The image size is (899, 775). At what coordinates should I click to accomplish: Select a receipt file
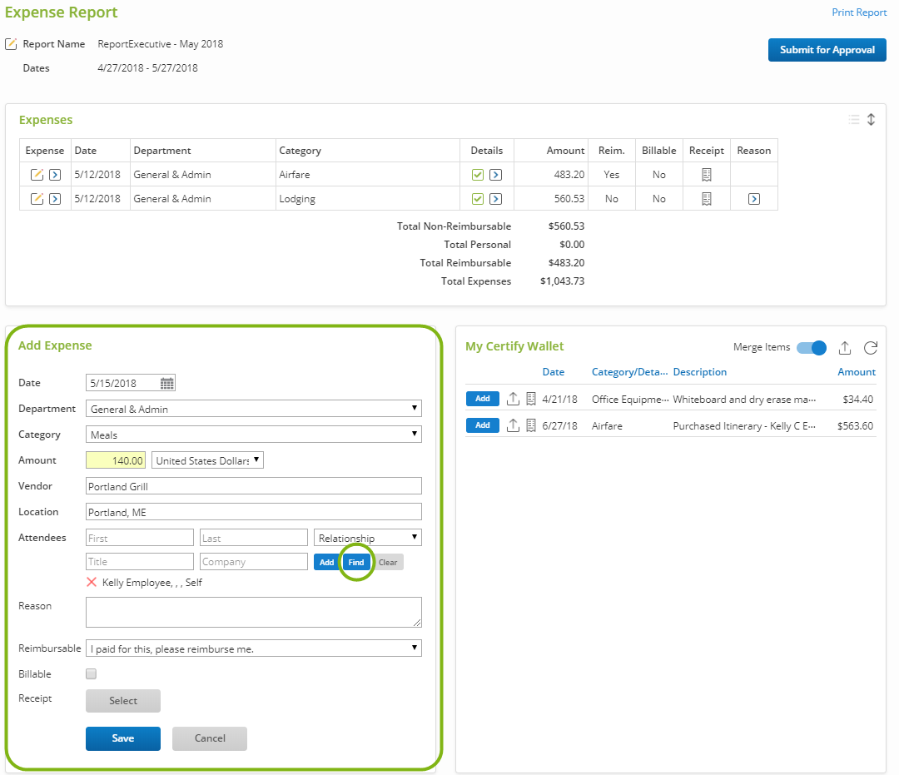click(x=122, y=700)
